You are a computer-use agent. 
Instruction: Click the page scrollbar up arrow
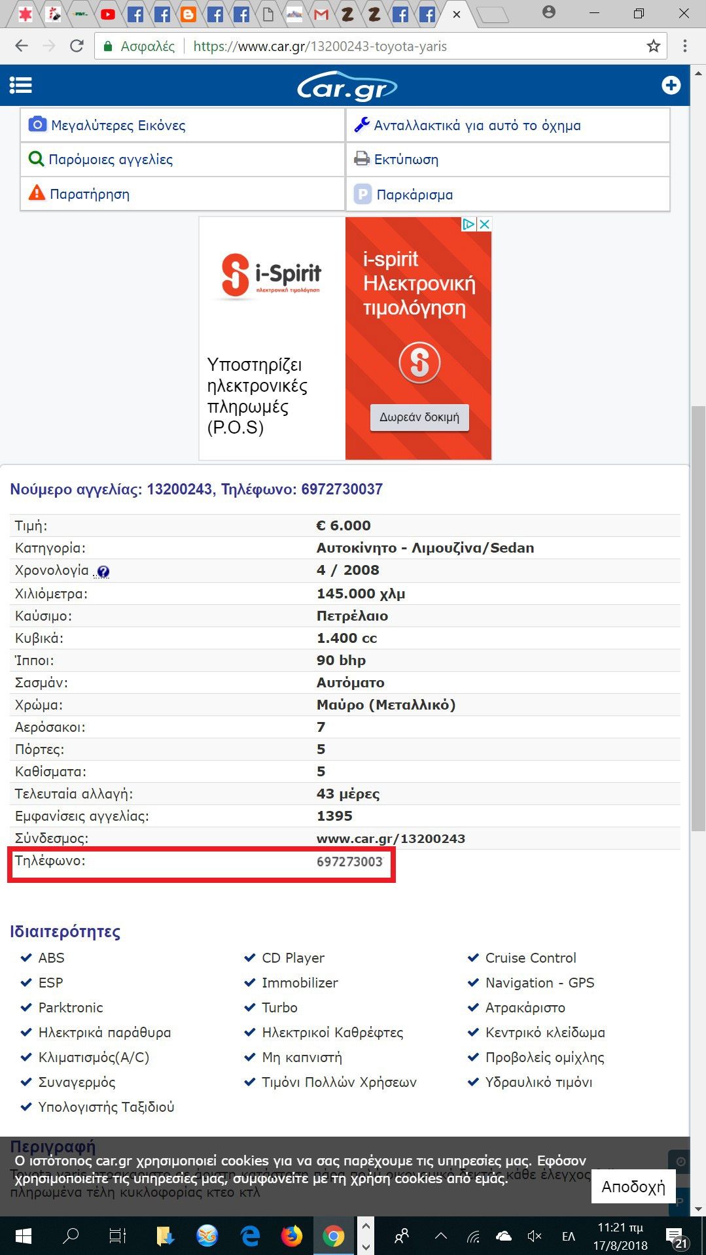[698, 73]
